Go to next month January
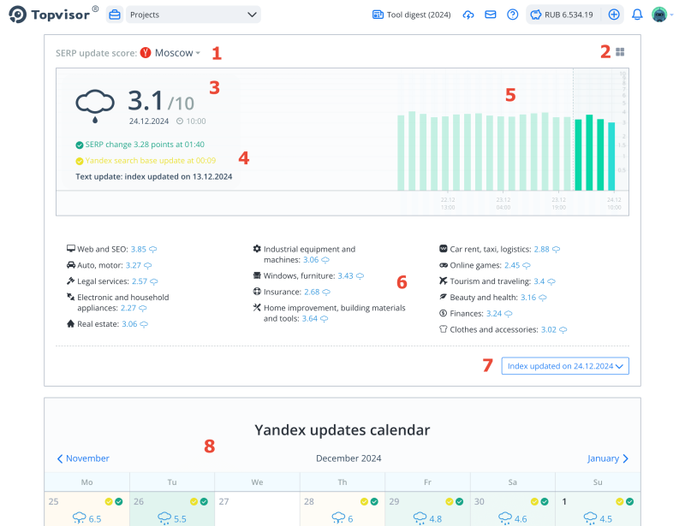The height and width of the screenshot is (526, 685). pyautogui.click(x=608, y=458)
